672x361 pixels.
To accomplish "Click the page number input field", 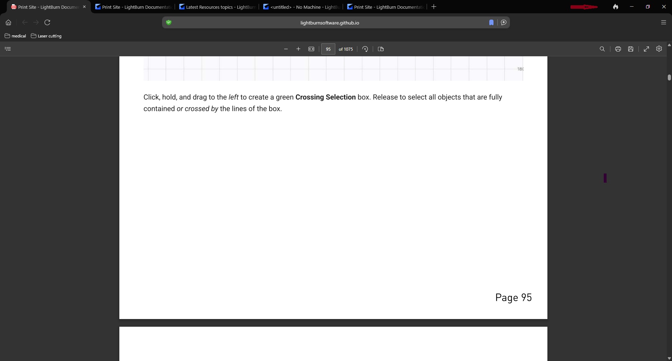I will tap(328, 49).
